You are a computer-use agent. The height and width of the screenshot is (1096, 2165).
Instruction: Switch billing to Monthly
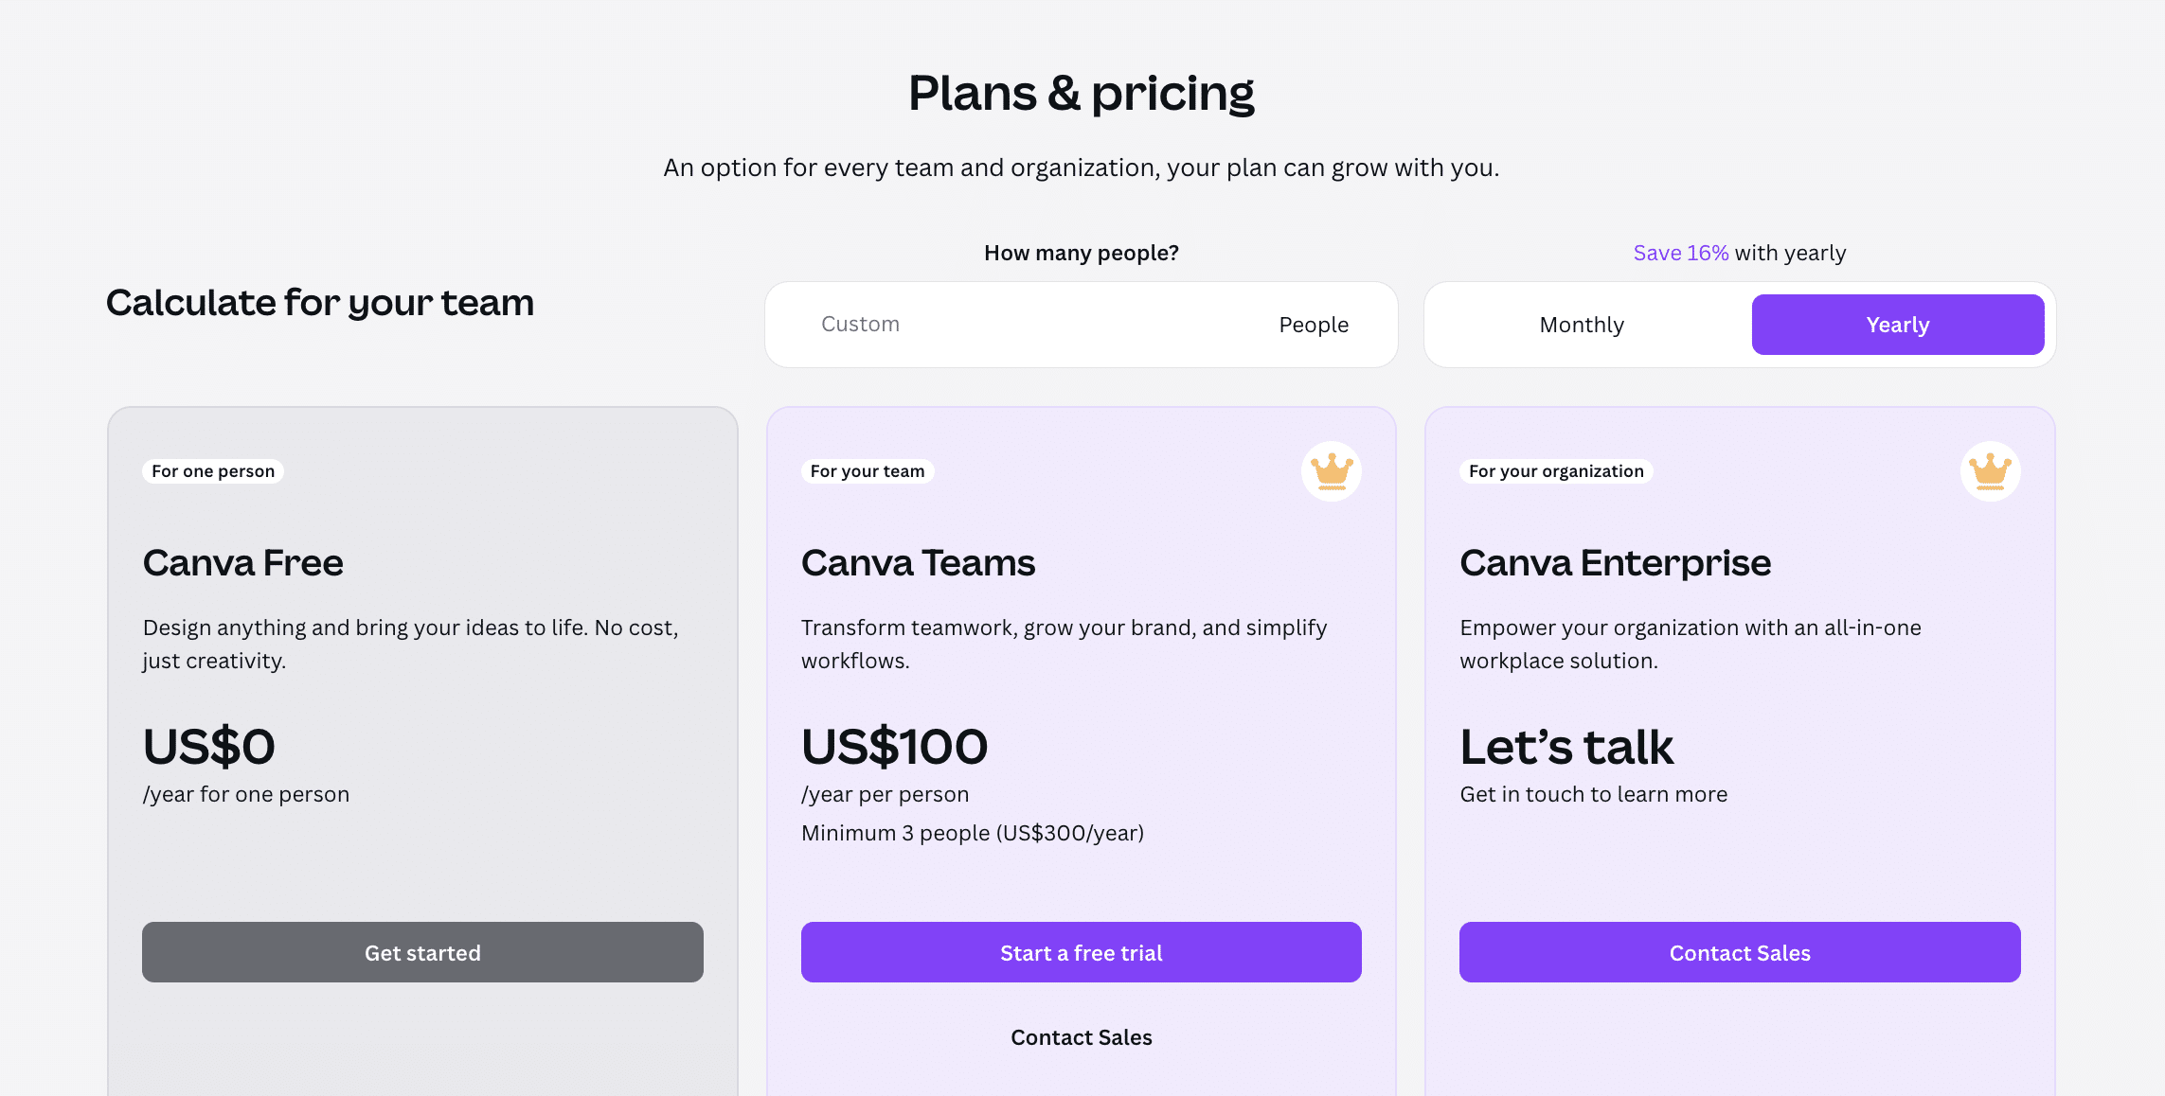point(1581,324)
